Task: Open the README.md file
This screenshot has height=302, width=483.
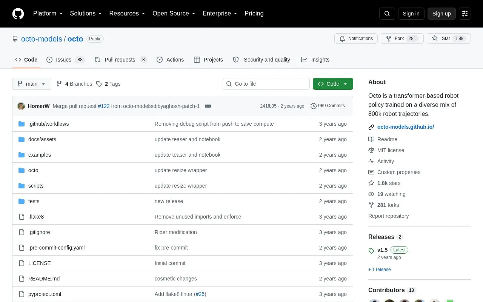Action: point(44,279)
